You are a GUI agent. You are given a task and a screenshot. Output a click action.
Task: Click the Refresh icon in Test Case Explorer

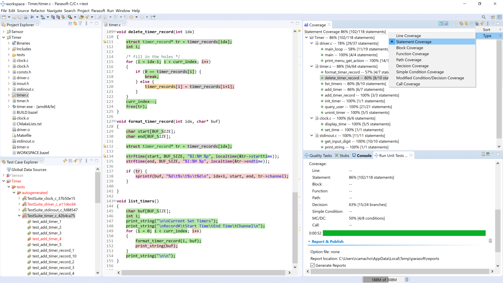(65, 161)
